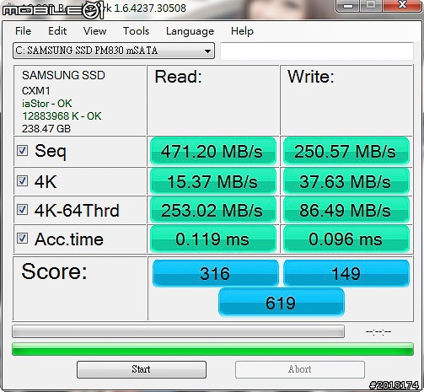The height and width of the screenshot is (392, 424).
Task: Click the iaStor - OK driver status text
Action: coord(47,104)
